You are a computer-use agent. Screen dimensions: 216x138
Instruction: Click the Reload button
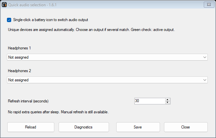click(31, 127)
